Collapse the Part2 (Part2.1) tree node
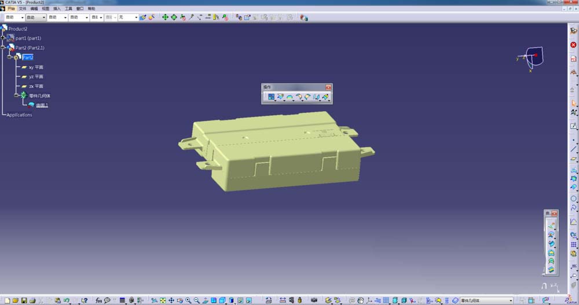This screenshot has width=579, height=305. 3,47
